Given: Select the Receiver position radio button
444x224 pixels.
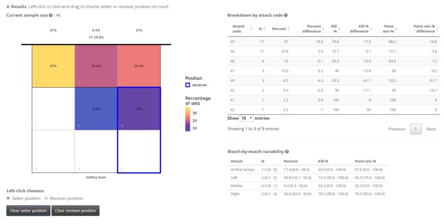Looking at the screenshot, I should (46, 198).
